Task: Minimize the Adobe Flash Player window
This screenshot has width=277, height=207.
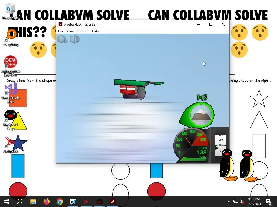Action: 199,24
